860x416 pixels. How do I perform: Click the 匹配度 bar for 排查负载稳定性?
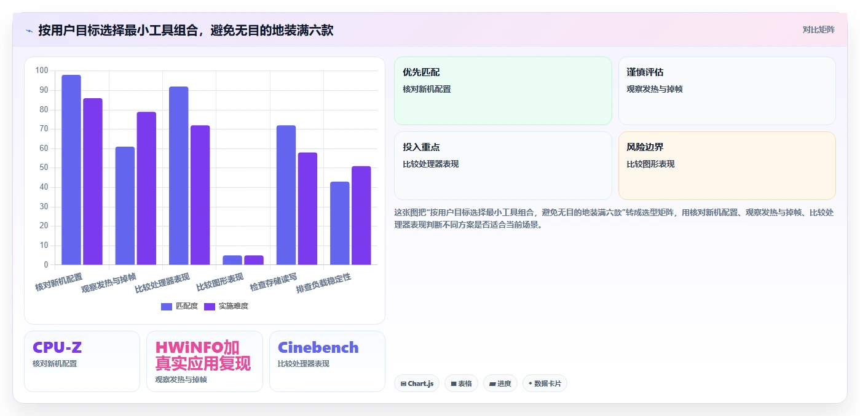[340, 223]
